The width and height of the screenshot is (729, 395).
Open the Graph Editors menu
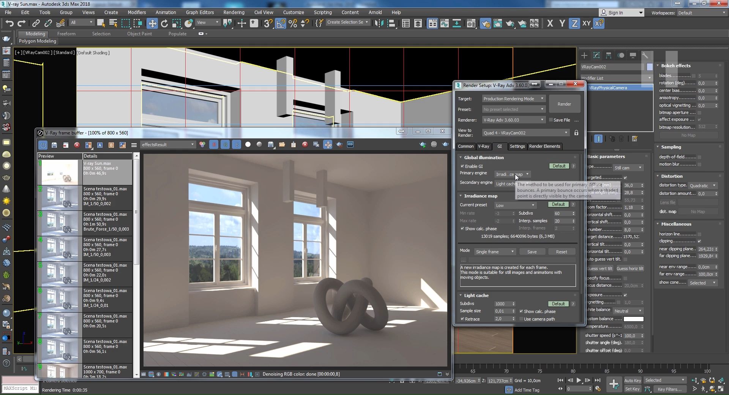(x=200, y=13)
